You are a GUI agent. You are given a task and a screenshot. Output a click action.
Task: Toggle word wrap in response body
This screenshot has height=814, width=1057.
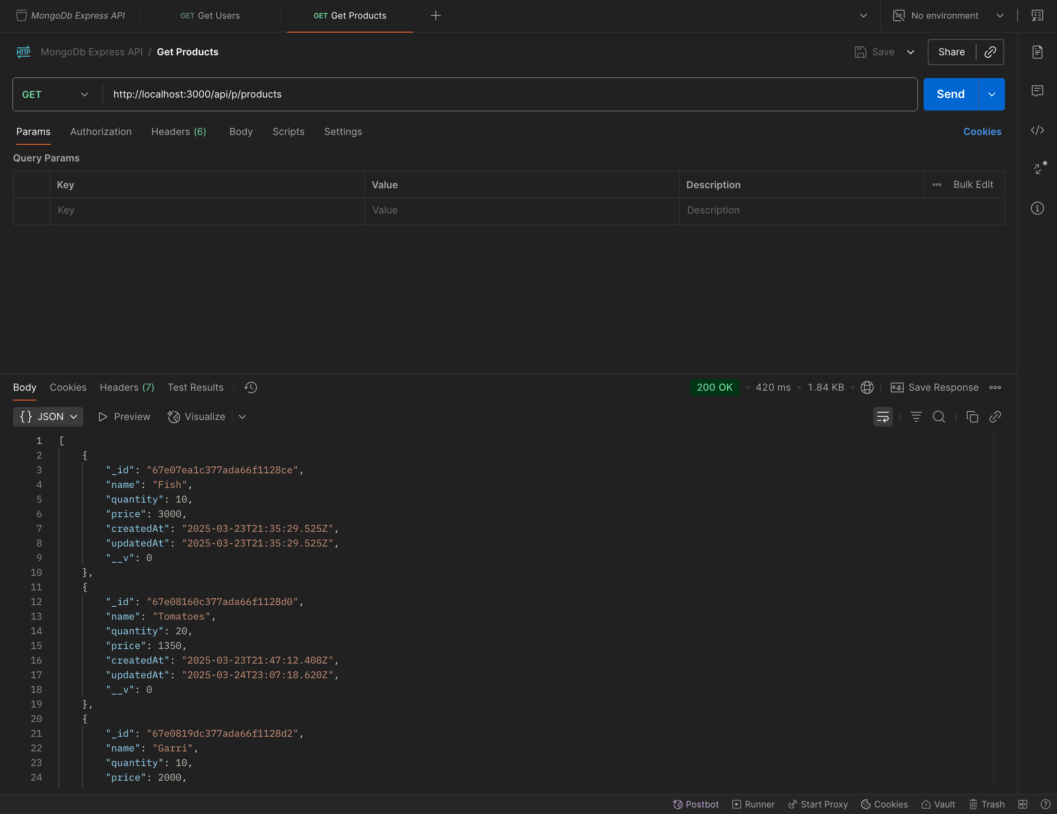click(883, 417)
